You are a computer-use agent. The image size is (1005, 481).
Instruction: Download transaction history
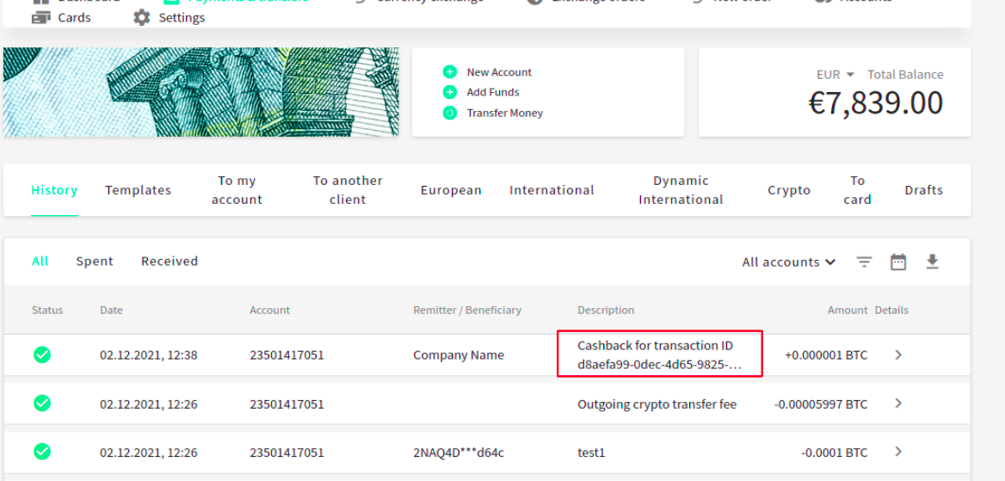click(932, 262)
